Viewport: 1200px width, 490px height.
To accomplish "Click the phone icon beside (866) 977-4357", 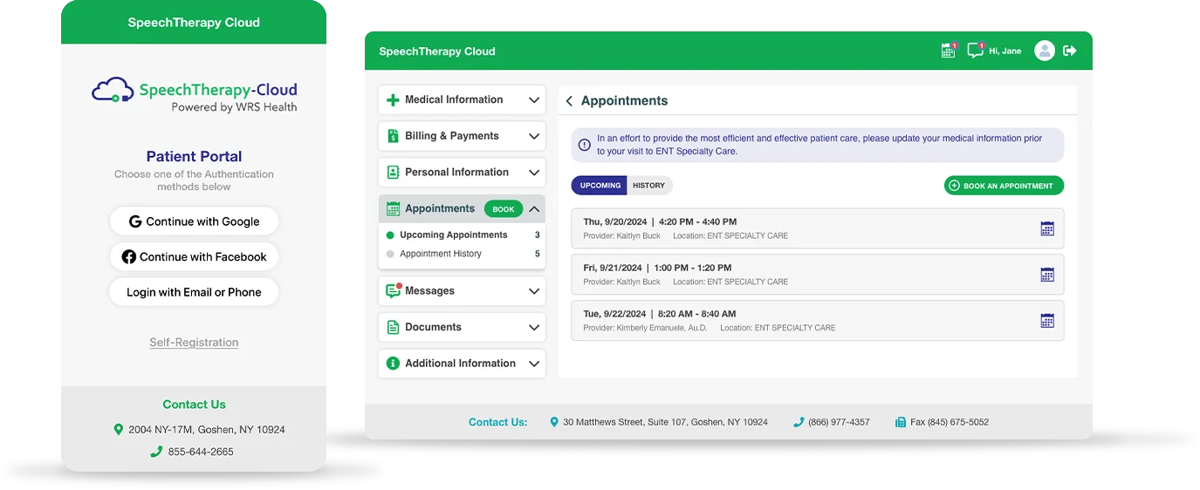I will click(799, 422).
